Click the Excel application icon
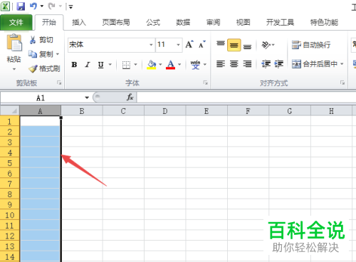This screenshot has height=262, width=356. 5,6
